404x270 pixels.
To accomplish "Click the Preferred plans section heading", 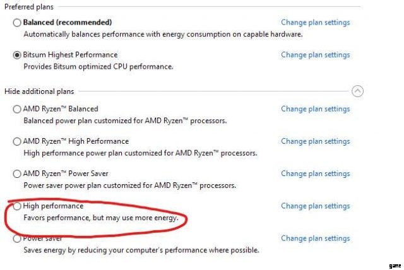I will (29, 7).
